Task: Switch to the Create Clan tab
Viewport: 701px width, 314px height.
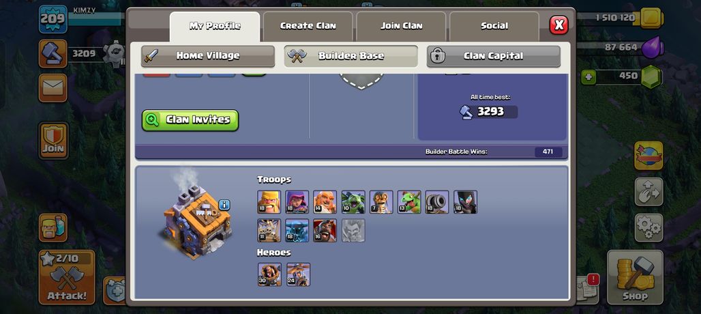Action: pos(308,26)
